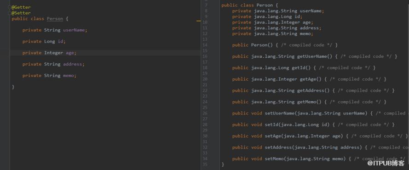This screenshot has height=170, width=409.
Task: Click line number 14 in the right gutter
Action: 205,45
